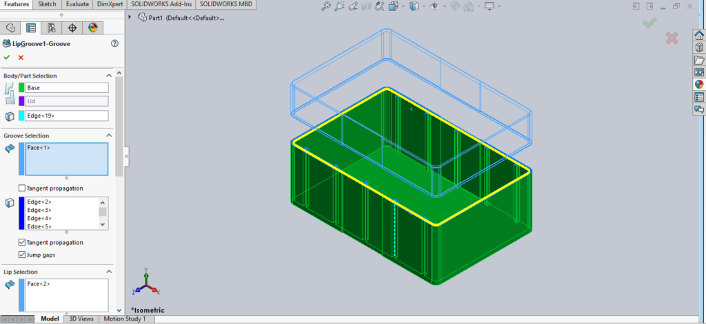This screenshot has width=706, height=324.
Task: Open the SOLIDWORKS MBD tab
Action: coord(226,5)
